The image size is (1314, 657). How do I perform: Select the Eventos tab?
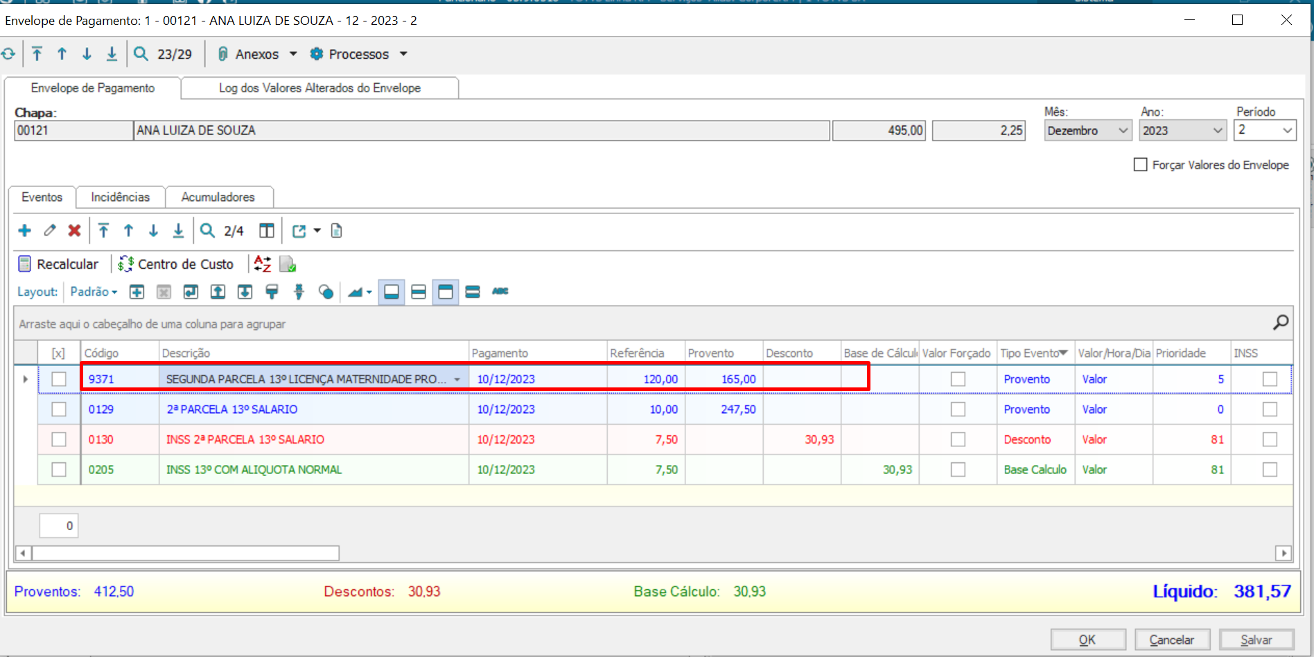(42, 197)
